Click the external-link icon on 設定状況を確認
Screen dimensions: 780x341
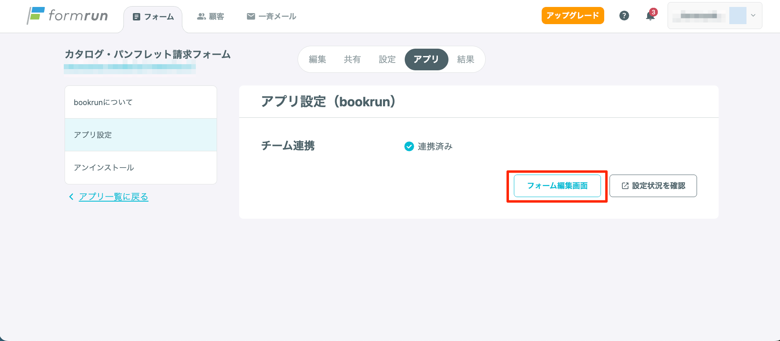pyautogui.click(x=625, y=186)
